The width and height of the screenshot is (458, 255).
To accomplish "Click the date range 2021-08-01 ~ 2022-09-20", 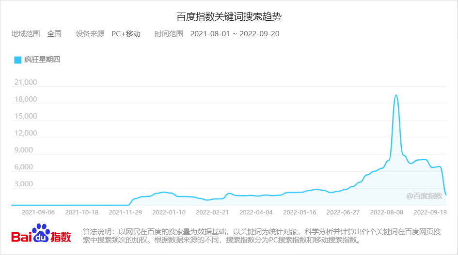I will [x=235, y=34].
